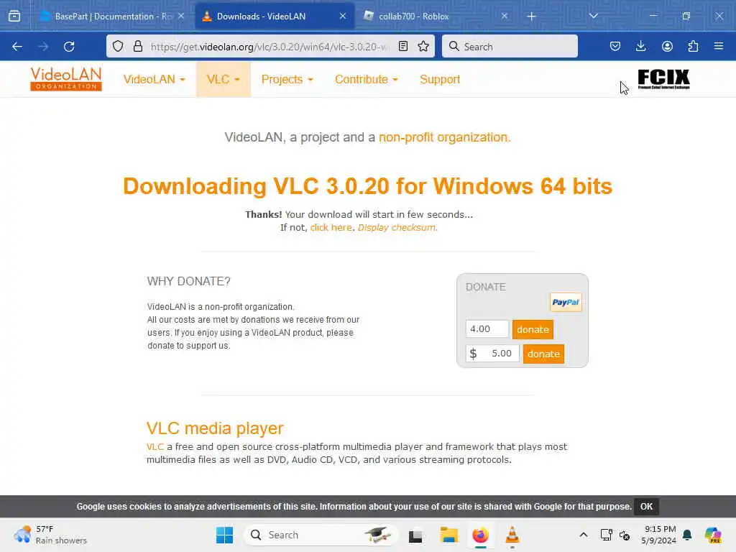
Task: Open muted volume icon in tray
Action: click(x=625, y=535)
